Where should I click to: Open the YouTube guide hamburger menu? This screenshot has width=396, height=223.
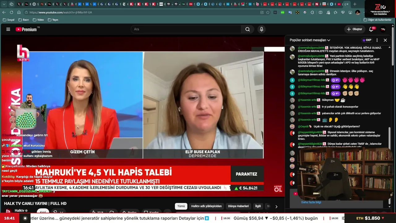8,29
